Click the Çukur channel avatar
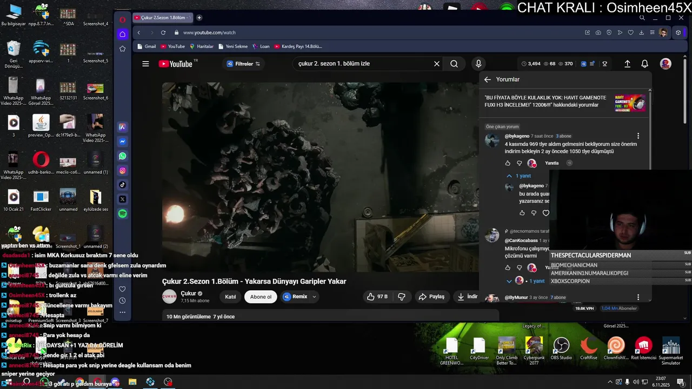 click(170, 297)
